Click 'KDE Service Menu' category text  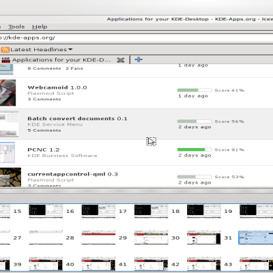55,125
